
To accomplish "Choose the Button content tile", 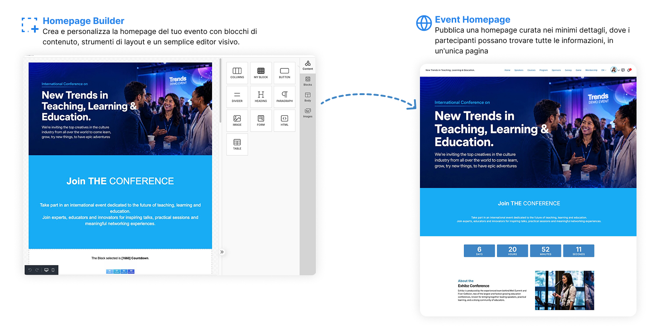I will point(285,73).
